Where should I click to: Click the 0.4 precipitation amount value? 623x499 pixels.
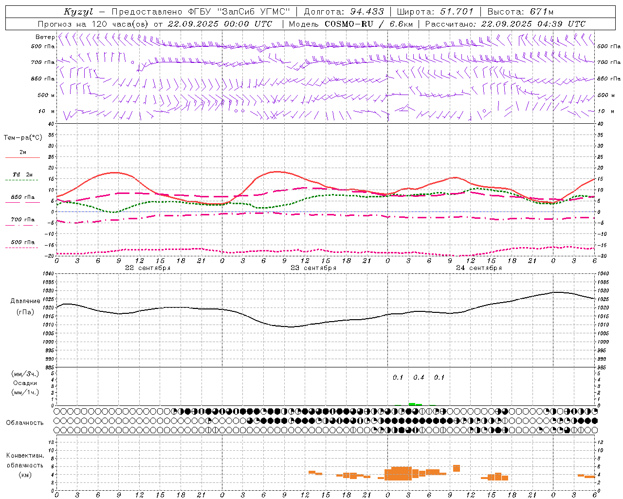click(x=419, y=377)
